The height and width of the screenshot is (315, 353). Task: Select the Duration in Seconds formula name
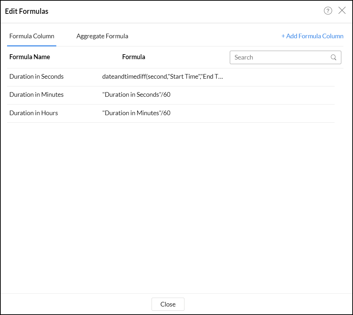coord(36,77)
